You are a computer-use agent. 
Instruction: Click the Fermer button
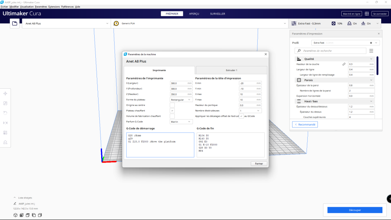259,164
